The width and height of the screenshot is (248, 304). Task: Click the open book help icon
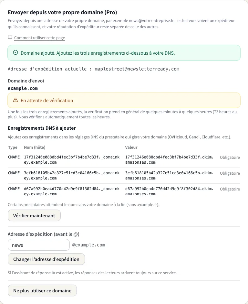pyautogui.click(x=10, y=38)
